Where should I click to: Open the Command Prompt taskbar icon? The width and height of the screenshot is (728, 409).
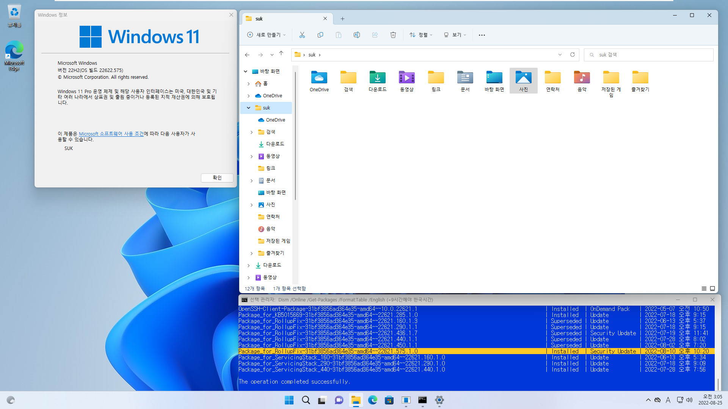[x=422, y=400]
